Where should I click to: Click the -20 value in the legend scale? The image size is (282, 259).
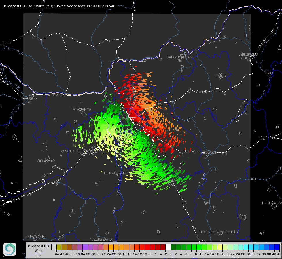pos(119,254)
